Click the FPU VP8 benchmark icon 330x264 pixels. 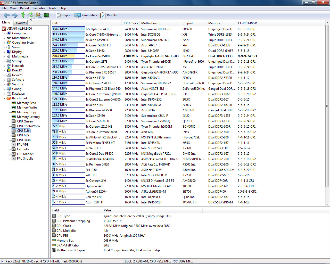coord(14,145)
